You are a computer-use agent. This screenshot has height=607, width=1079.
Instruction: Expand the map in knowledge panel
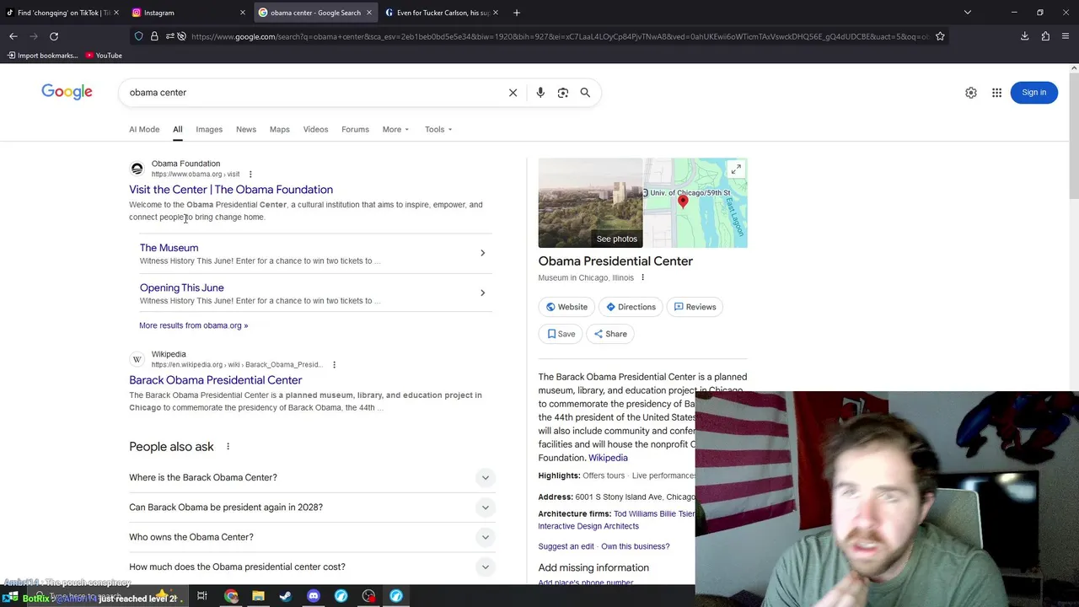[x=736, y=169]
